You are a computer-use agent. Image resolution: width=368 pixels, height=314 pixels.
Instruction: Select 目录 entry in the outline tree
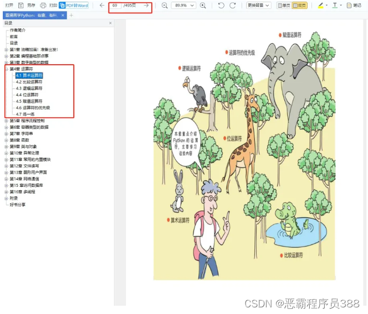[14, 43]
